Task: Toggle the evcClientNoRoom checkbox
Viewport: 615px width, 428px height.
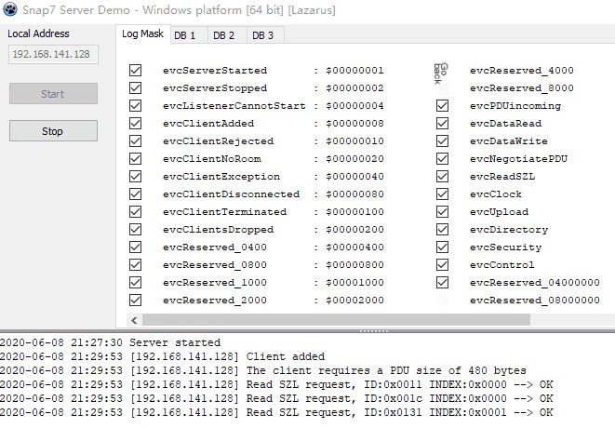Action: (135, 158)
